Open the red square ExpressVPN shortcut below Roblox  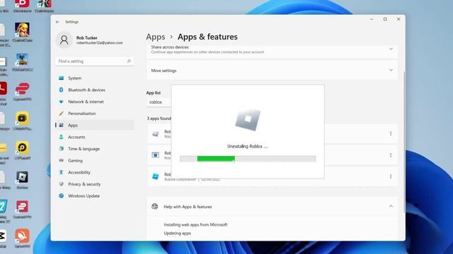[x=22, y=209]
